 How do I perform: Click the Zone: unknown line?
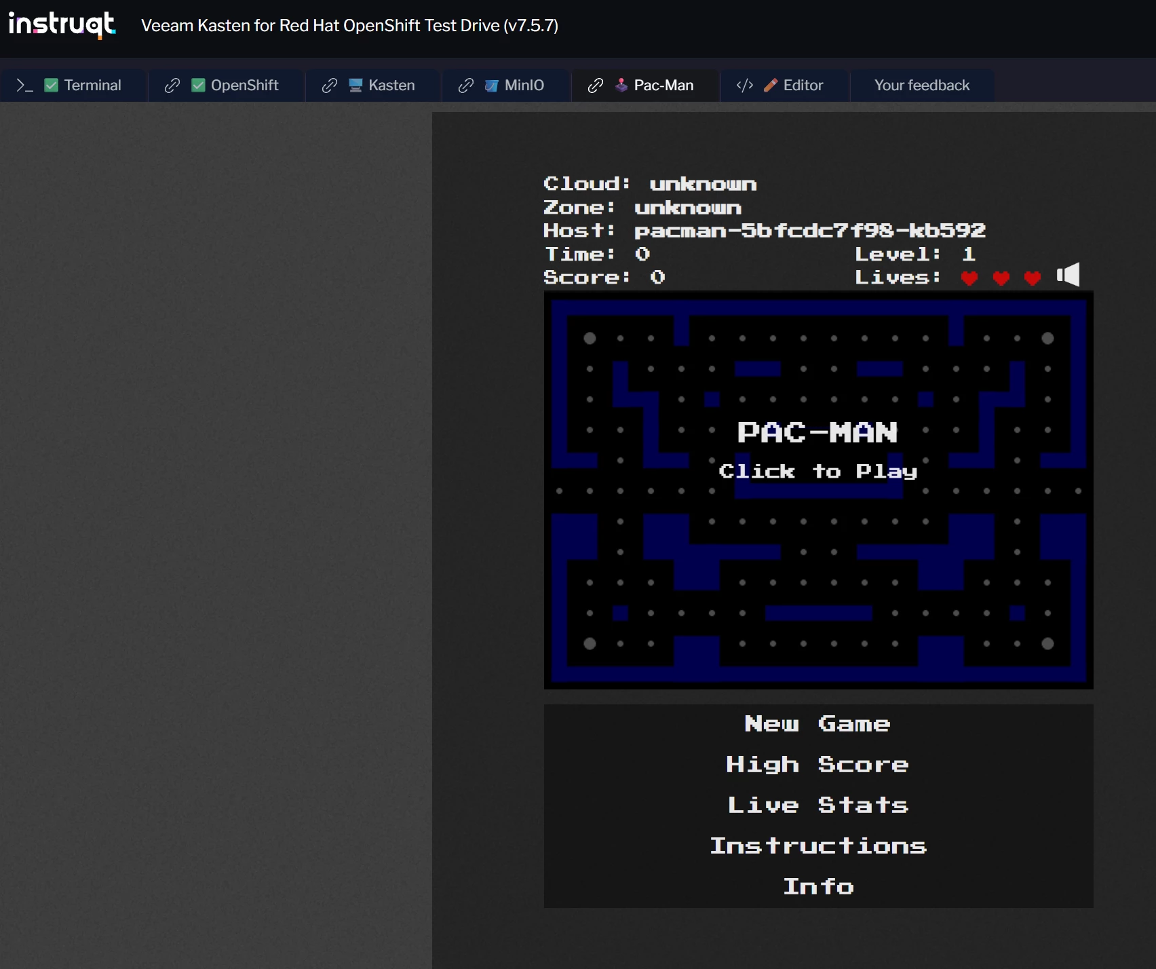pyautogui.click(x=642, y=208)
